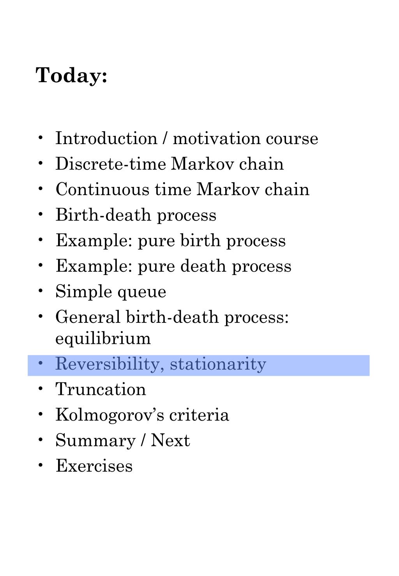Screen dimensions: 399x576
Task: Select the 'Today:' heading
Action: point(72,75)
